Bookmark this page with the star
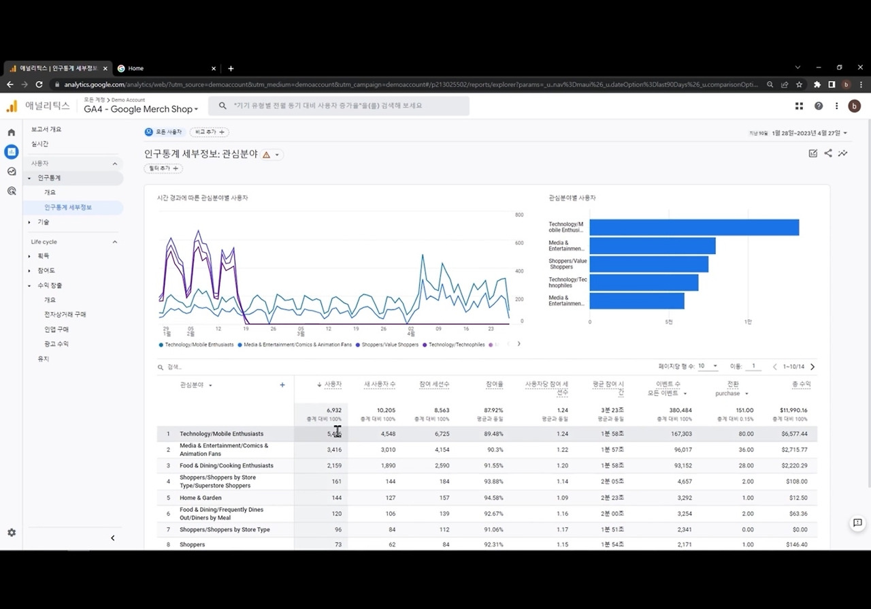Screen dimensions: 871x609 point(799,84)
